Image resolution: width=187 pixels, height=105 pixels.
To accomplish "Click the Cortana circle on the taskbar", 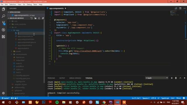I will (x=10, y=102).
